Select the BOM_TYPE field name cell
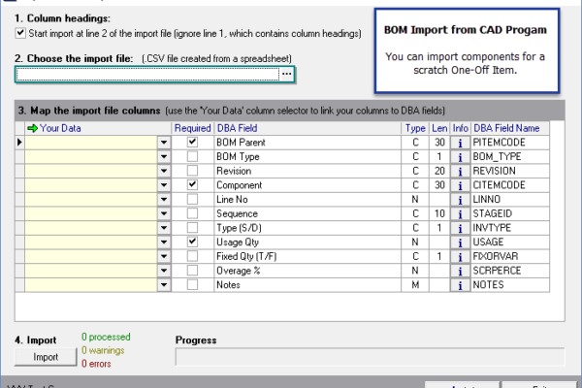The height and width of the screenshot is (388, 582). tap(510, 157)
